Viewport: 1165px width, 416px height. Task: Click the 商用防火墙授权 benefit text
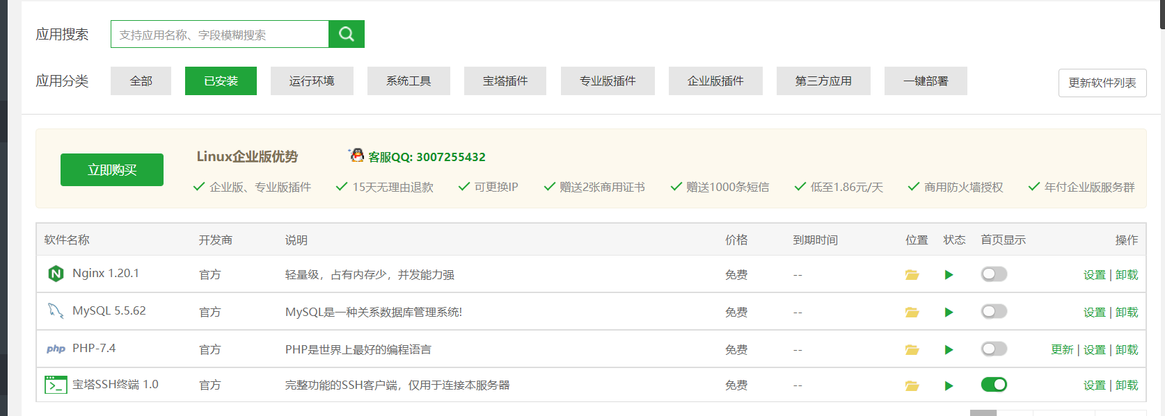(964, 187)
